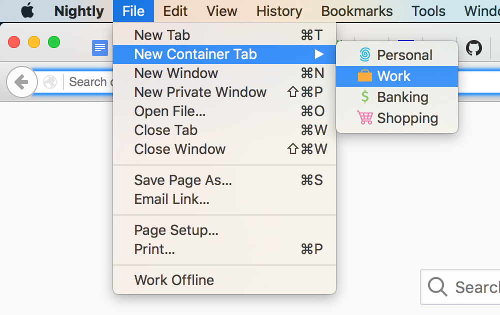500x315 pixels.
Task: Open the Apple menu
Action: click(27, 11)
